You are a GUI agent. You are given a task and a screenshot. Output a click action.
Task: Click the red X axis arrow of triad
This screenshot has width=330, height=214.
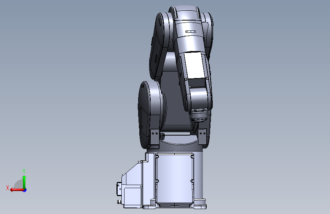click(16, 190)
